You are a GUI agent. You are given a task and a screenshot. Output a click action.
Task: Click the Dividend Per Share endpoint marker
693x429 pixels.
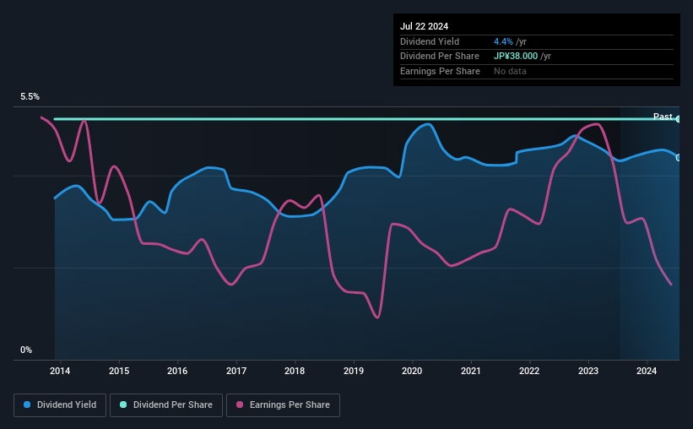[x=679, y=119]
